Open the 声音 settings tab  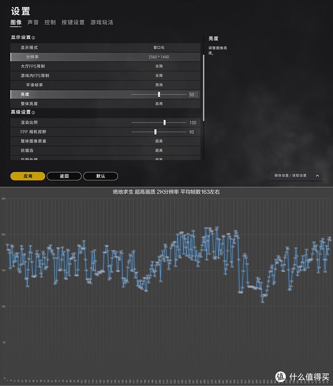coord(33,22)
